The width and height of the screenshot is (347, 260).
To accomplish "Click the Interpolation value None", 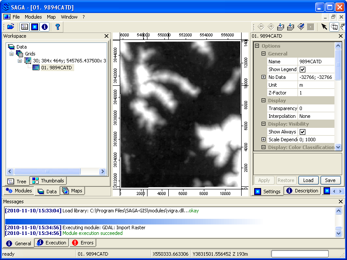I will click(x=316, y=116).
